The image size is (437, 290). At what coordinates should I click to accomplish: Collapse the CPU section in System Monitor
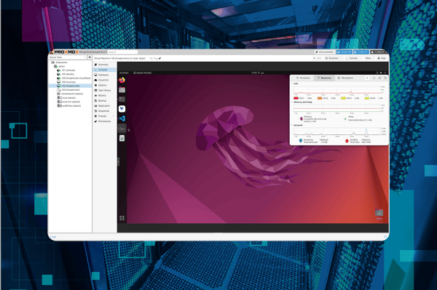point(292,84)
